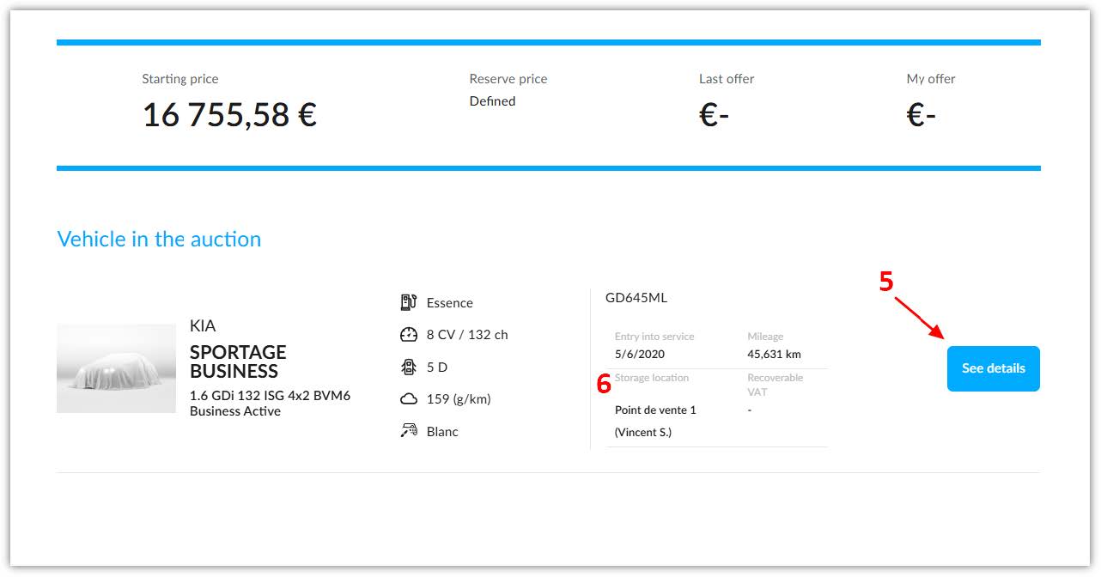Click the mileage value 45,631 km

tap(774, 354)
